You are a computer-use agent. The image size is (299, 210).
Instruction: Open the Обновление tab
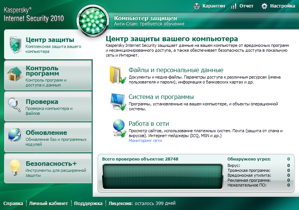click(x=48, y=137)
